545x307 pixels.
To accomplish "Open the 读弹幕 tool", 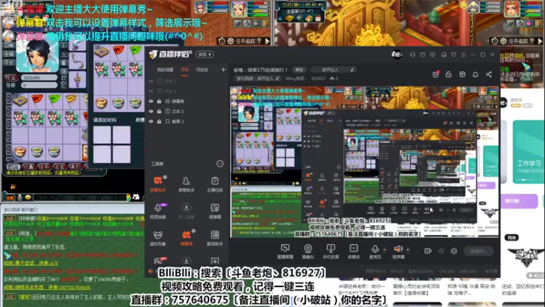I will 215,211.
